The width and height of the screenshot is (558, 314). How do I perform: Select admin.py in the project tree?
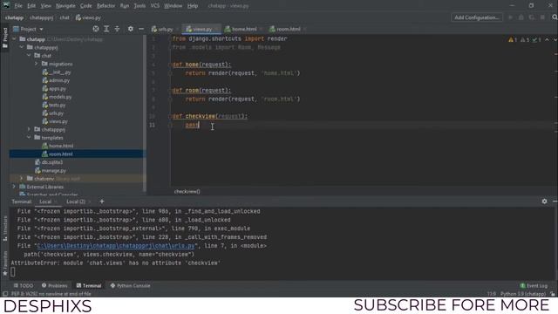pos(56,80)
